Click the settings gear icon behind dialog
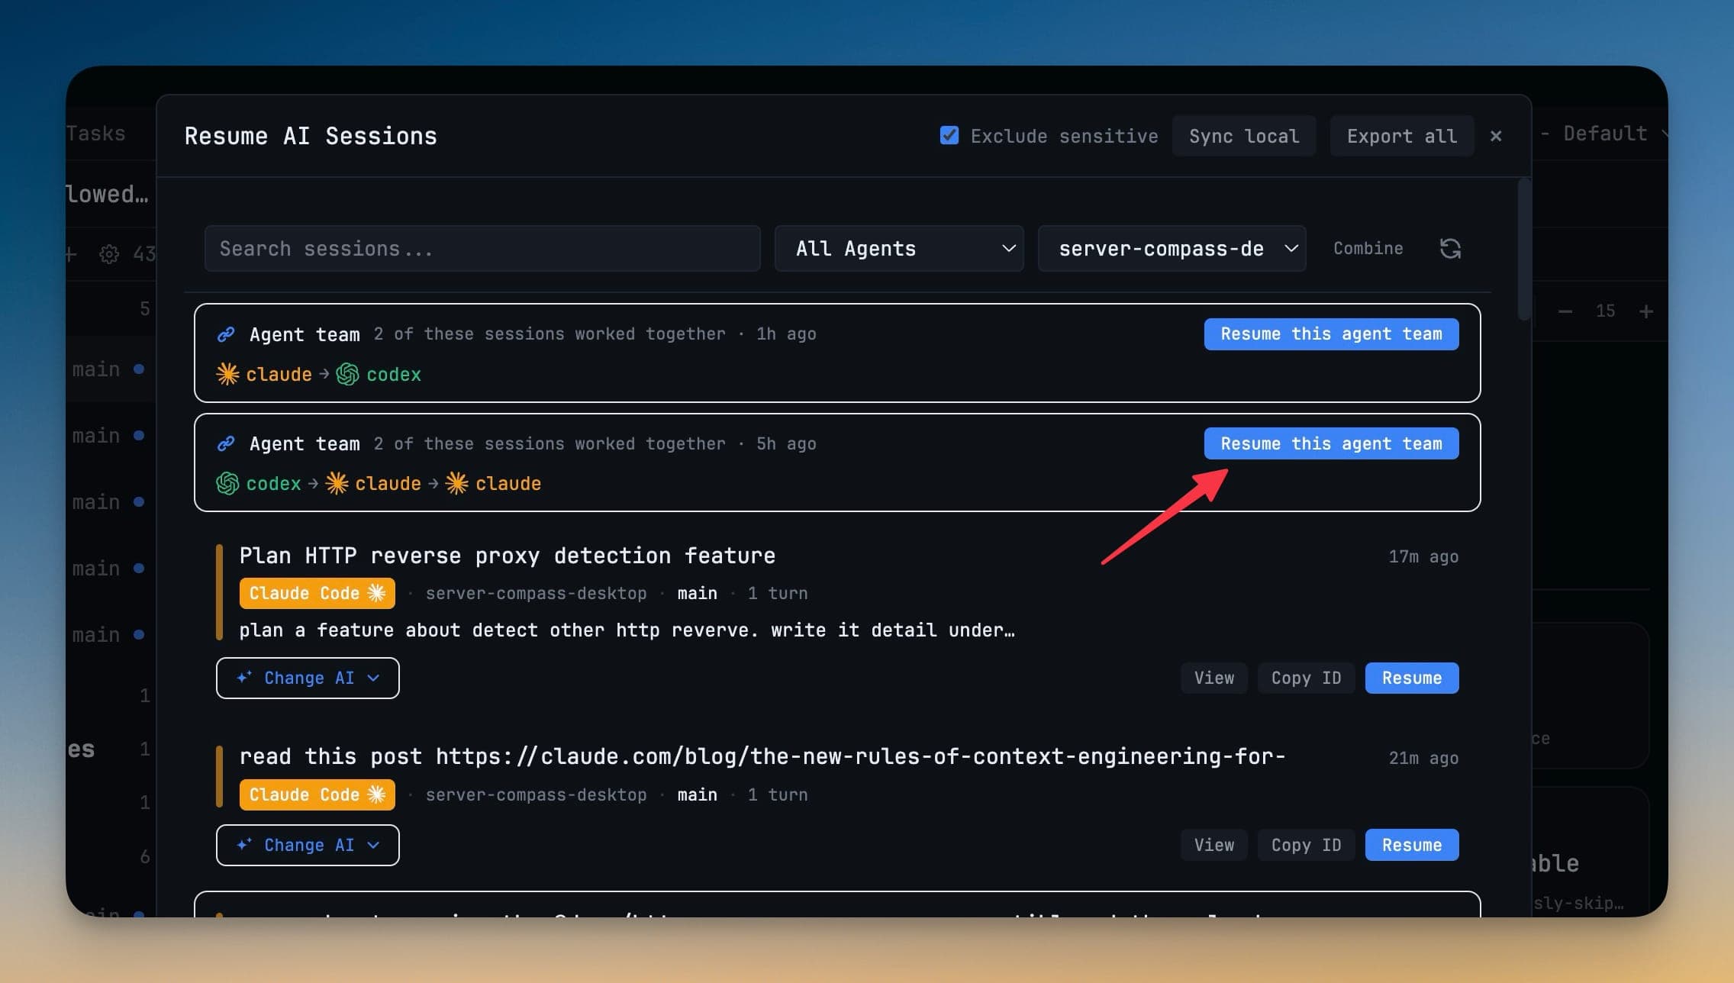The image size is (1734, 983). point(109,253)
